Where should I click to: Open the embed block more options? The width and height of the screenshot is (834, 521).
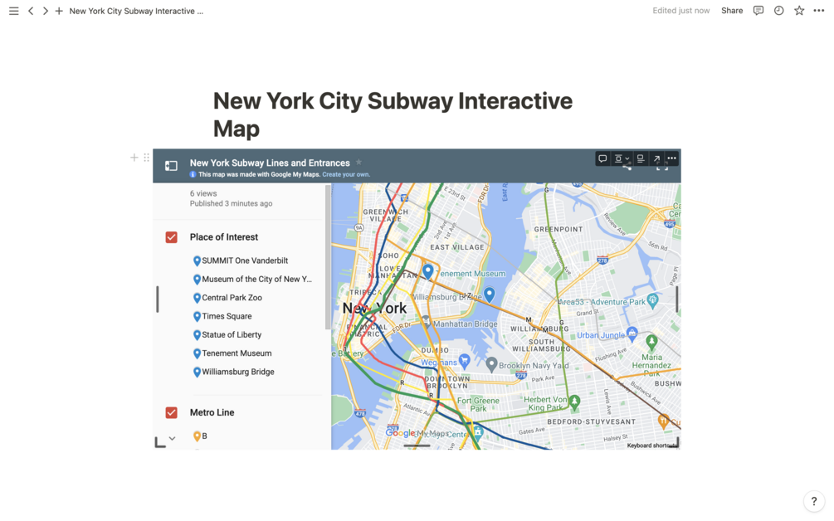coord(672,158)
